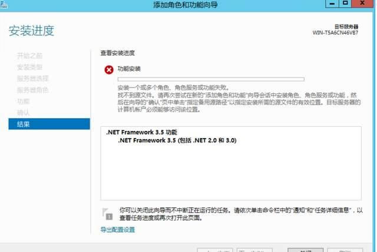Image resolution: width=377 pixels, height=252 pixels.
Task: Click the installation progress bar
Action: [x=211, y=78]
